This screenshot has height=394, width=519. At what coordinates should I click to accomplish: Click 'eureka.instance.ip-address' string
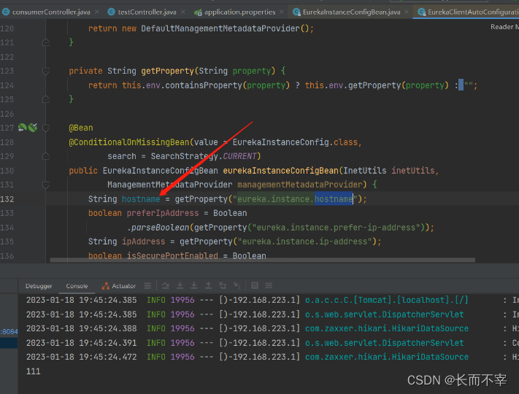point(305,242)
